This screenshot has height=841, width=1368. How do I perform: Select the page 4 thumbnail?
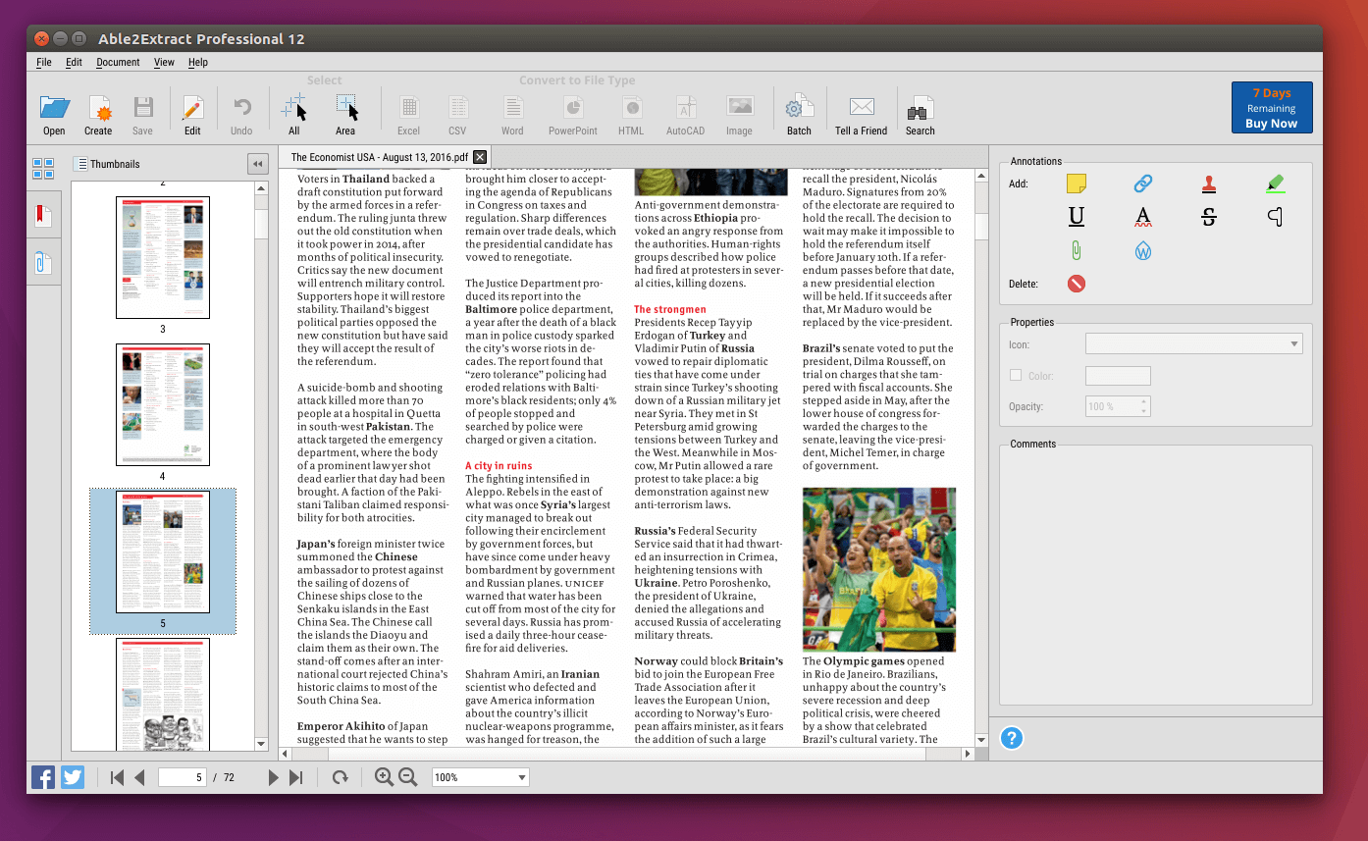click(163, 404)
